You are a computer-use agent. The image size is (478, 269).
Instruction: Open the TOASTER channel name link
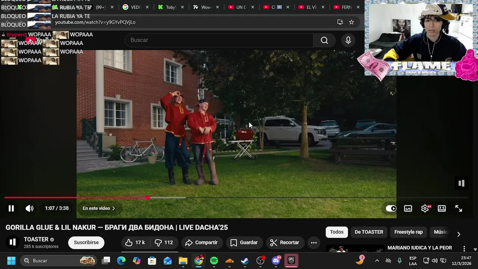tap(36, 239)
